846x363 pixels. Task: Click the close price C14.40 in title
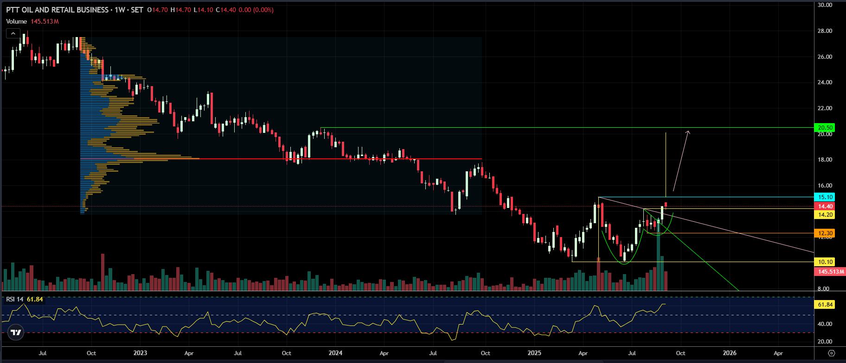click(x=226, y=10)
